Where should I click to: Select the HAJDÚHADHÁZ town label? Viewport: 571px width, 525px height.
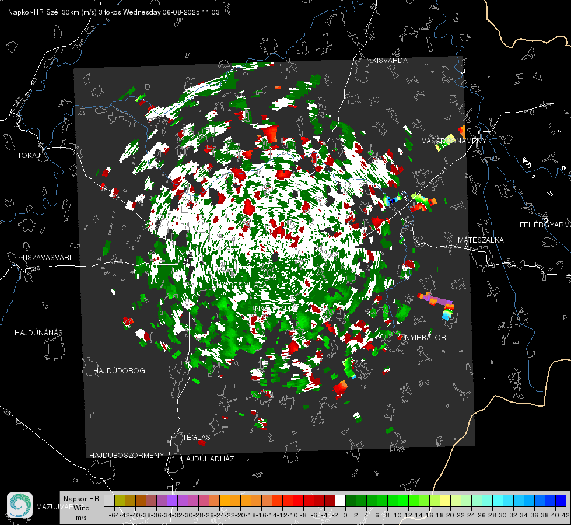208,459
